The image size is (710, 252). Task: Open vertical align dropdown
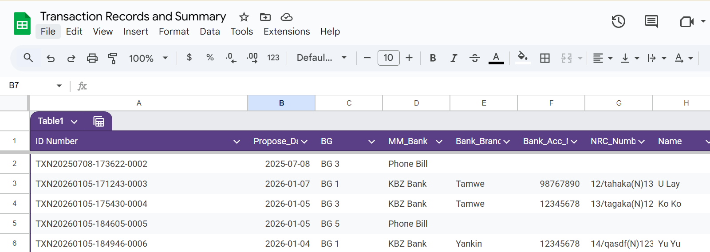[x=630, y=58]
